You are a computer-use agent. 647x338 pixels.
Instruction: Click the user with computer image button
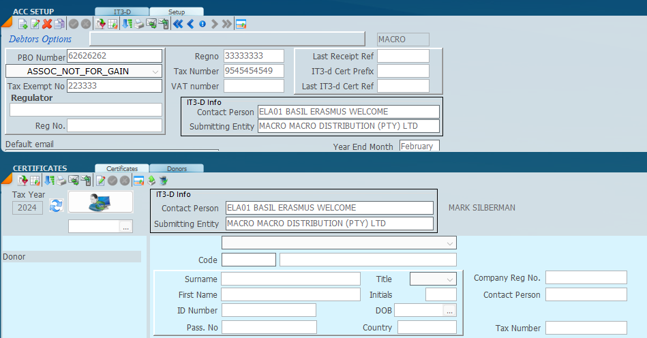point(100,202)
